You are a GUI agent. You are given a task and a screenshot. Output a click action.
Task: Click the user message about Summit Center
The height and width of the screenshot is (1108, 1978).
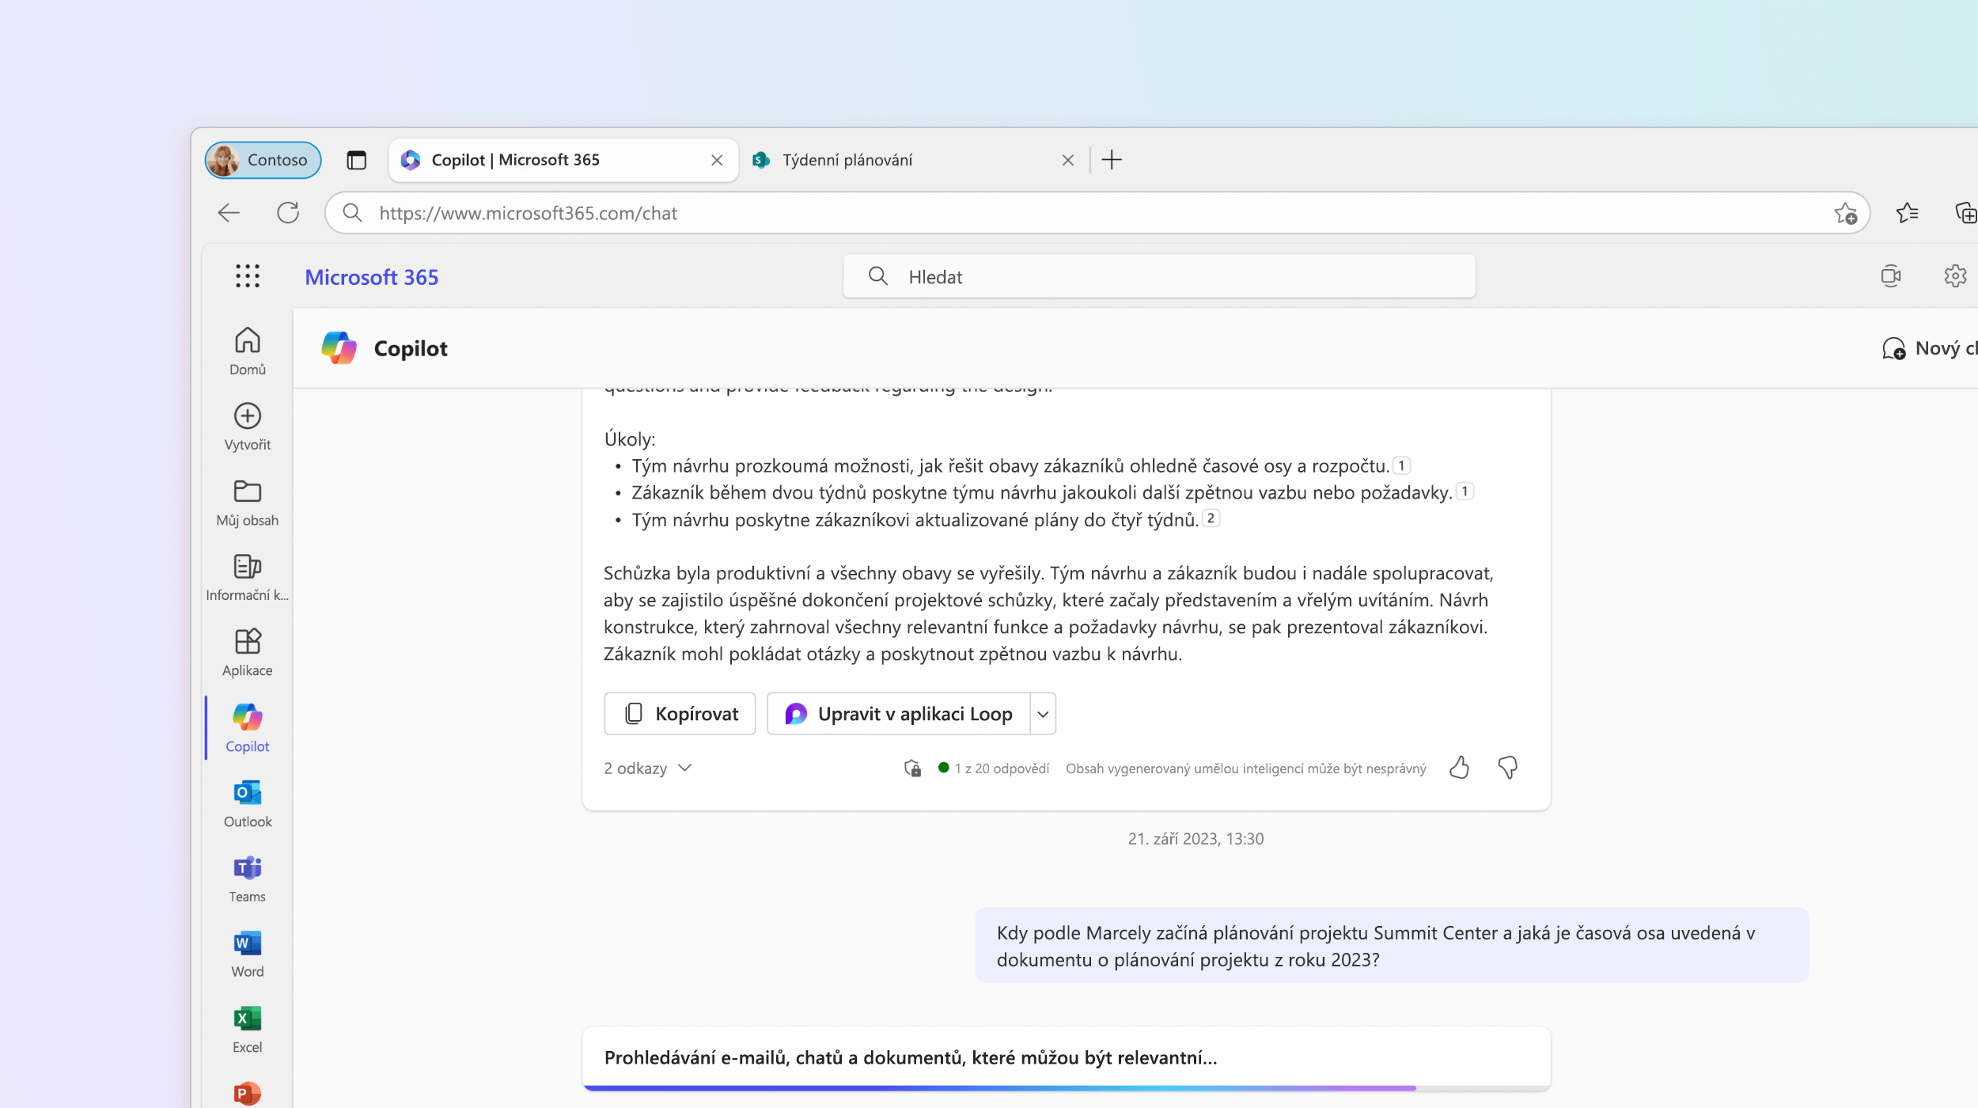coord(1391,946)
